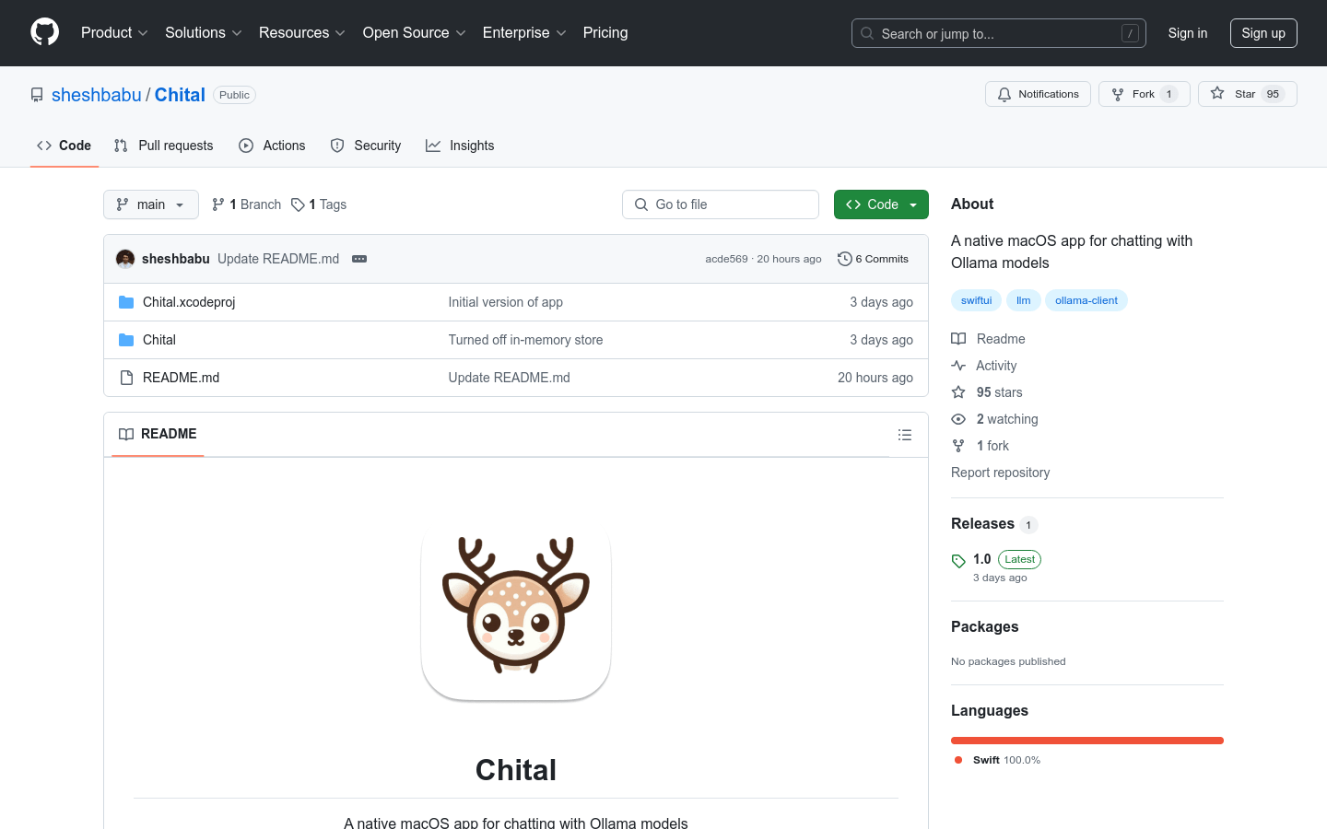Open the Chital.xcodeproj folder

pos(189,302)
